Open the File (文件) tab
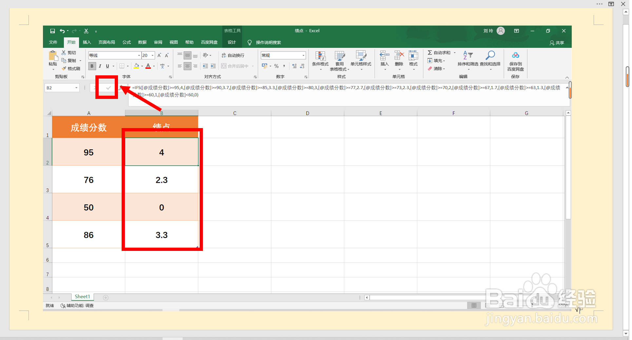 click(53, 42)
